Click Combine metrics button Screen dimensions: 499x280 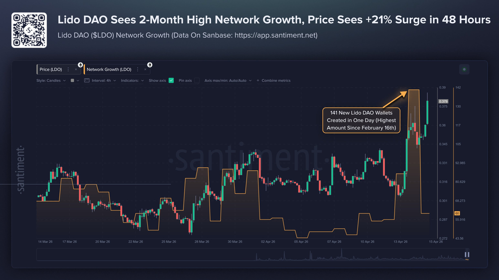[x=273, y=80]
